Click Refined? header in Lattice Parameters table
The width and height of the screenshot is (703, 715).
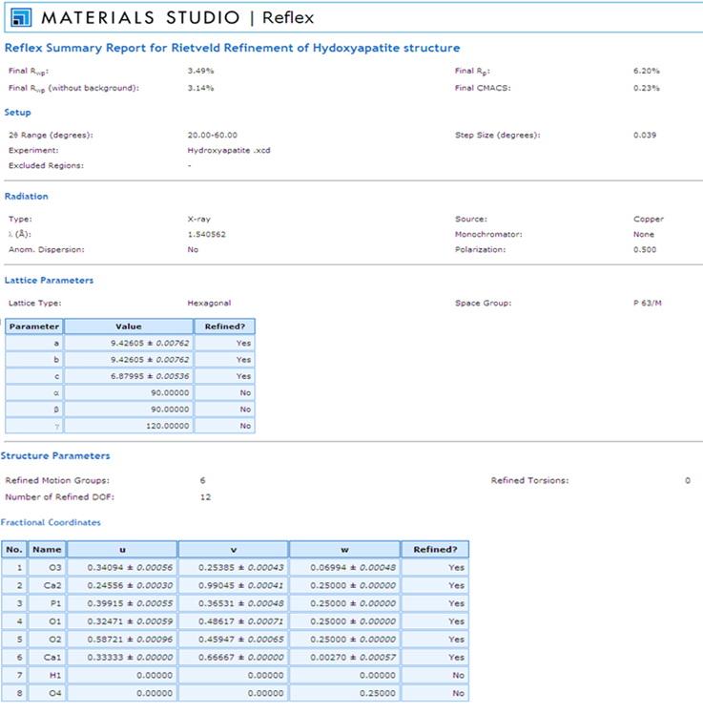(224, 326)
